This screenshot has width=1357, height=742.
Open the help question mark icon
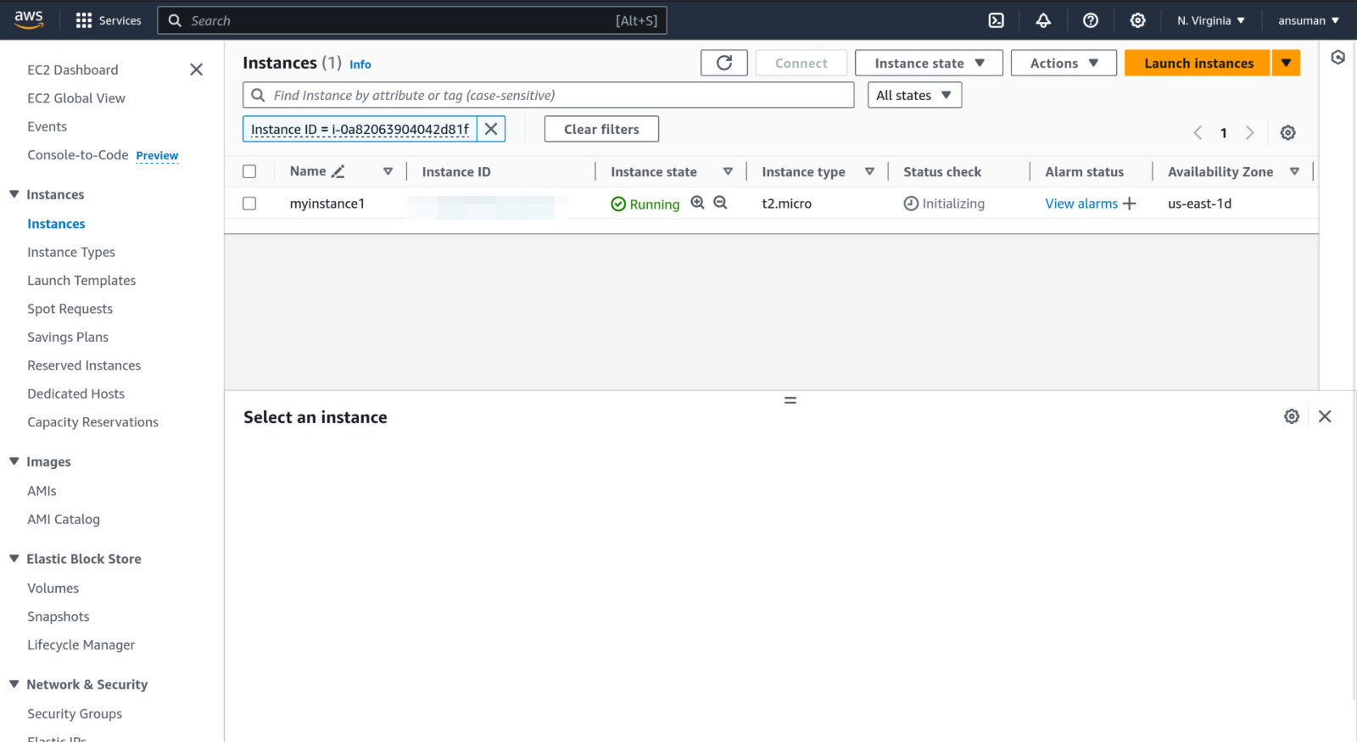pos(1091,20)
